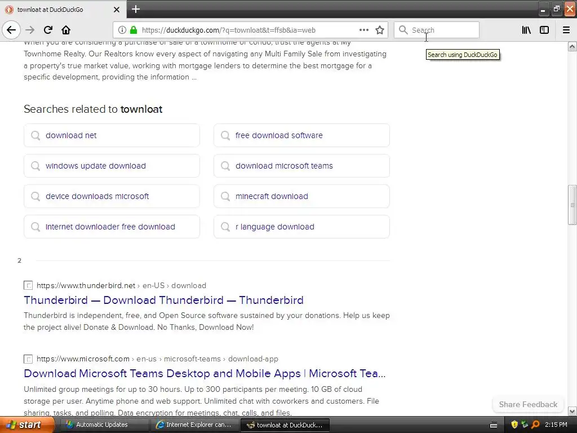Viewport: 577px width, 433px height.
Task: Click the tray icon left of the clock
Action: point(535,425)
